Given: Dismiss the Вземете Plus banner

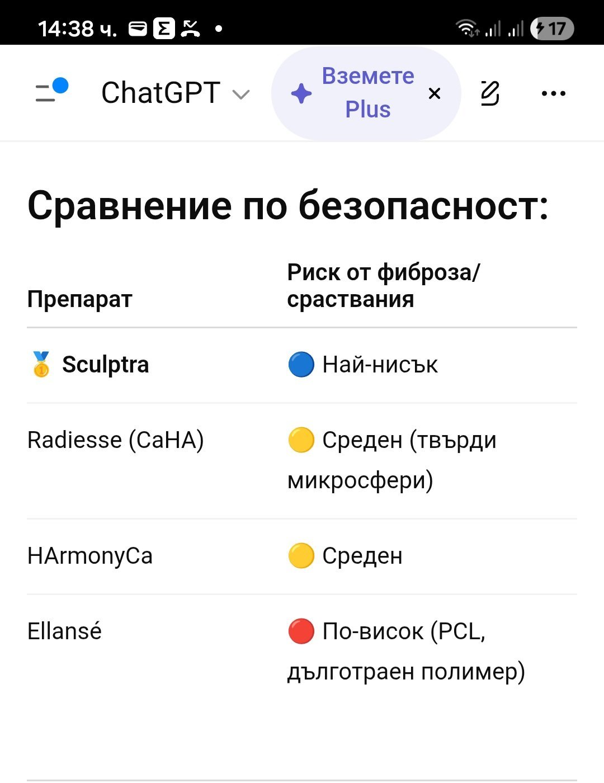Looking at the screenshot, I should (435, 93).
